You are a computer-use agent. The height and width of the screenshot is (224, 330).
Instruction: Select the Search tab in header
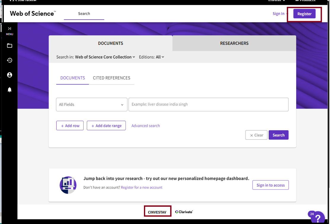pos(84,13)
